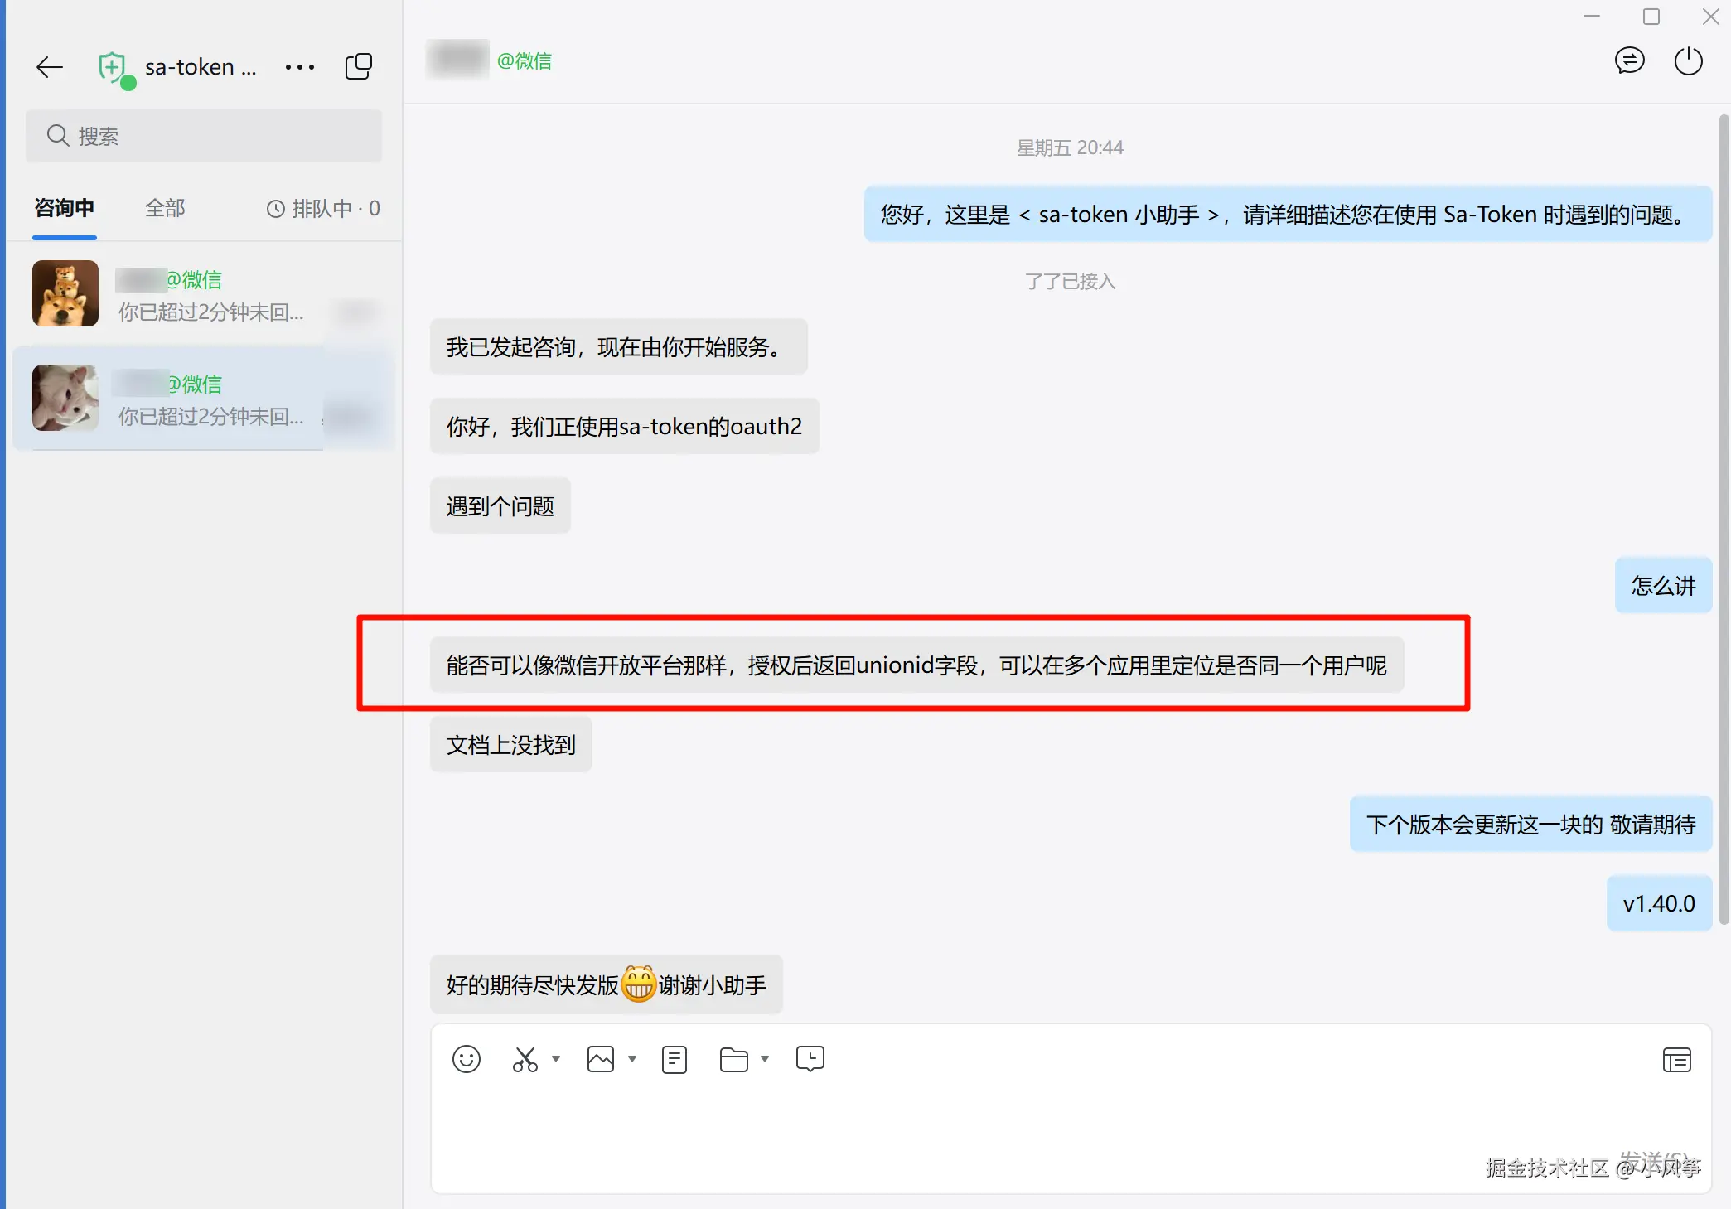Viewport: 1731px width, 1209px height.
Task: Click the send image icon
Action: coord(602,1059)
